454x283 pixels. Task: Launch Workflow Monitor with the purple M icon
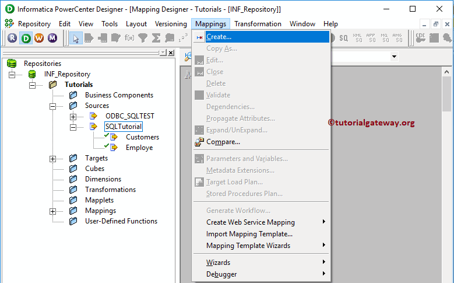point(52,38)
